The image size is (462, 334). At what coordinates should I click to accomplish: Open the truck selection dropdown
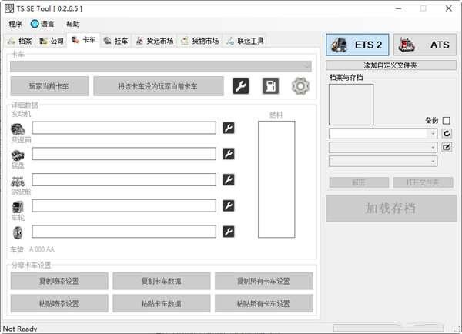[161, 67]
